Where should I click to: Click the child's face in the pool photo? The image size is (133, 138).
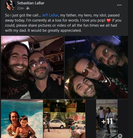pos(24,121)
